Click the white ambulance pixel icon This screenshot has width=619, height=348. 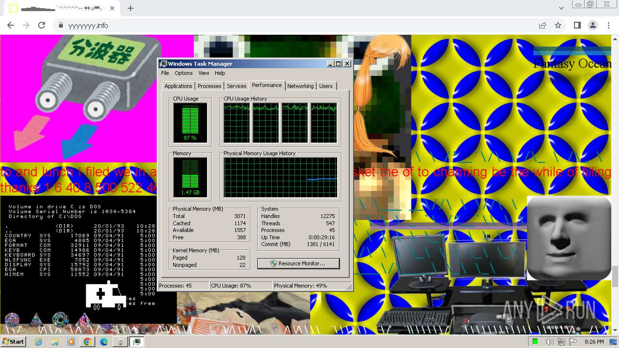106,295
